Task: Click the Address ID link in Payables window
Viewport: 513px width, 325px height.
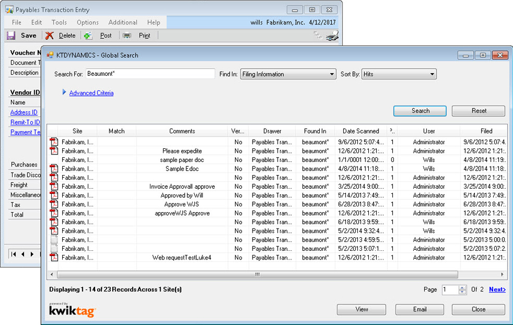Action: (24, 112)
